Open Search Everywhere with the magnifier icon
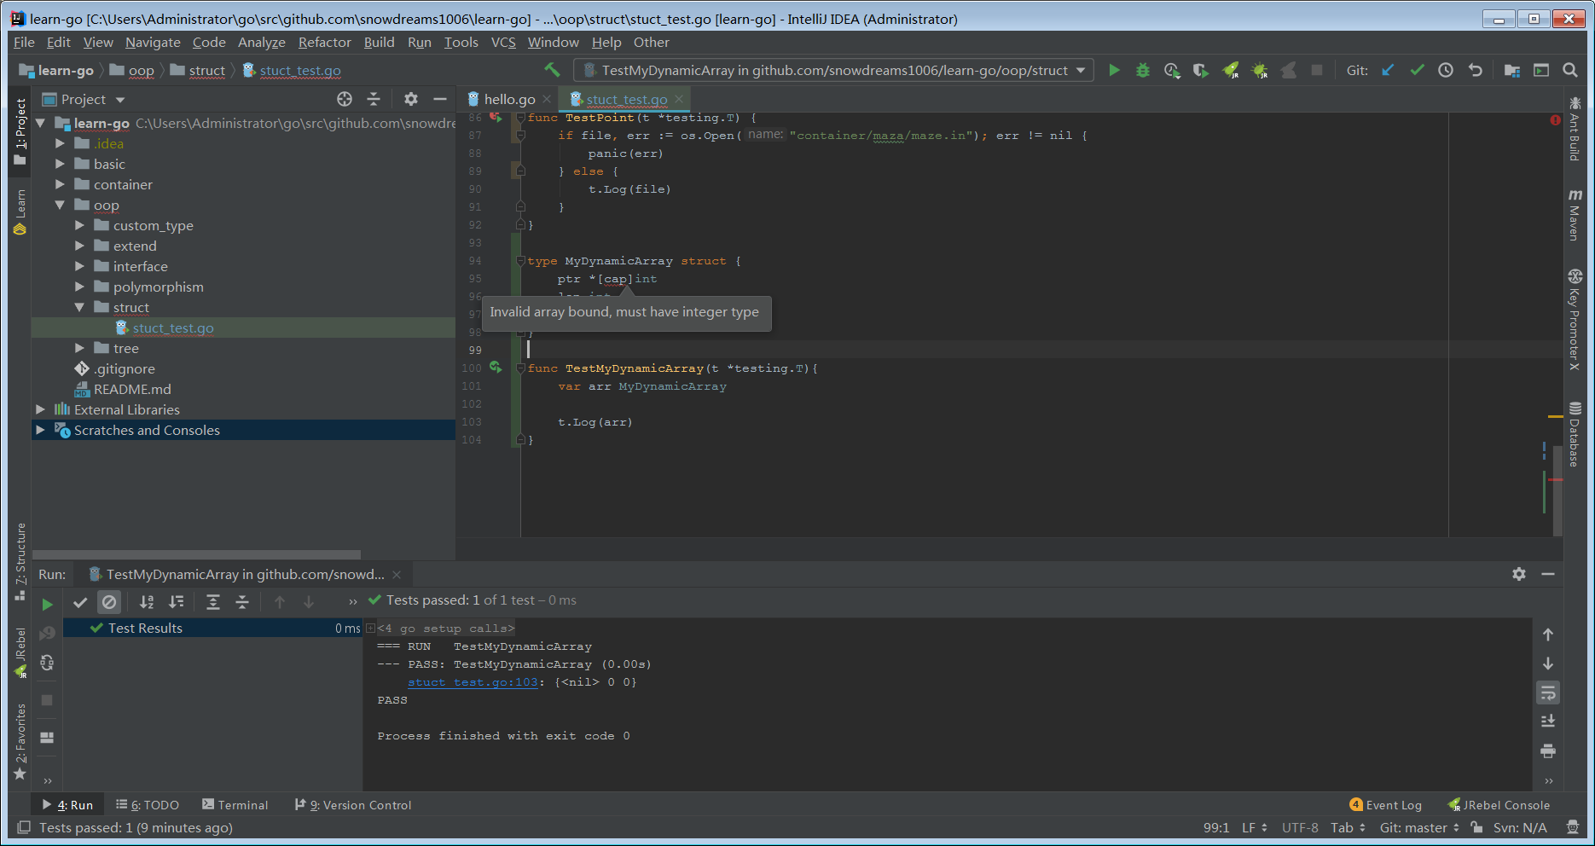 [1570, 70]
